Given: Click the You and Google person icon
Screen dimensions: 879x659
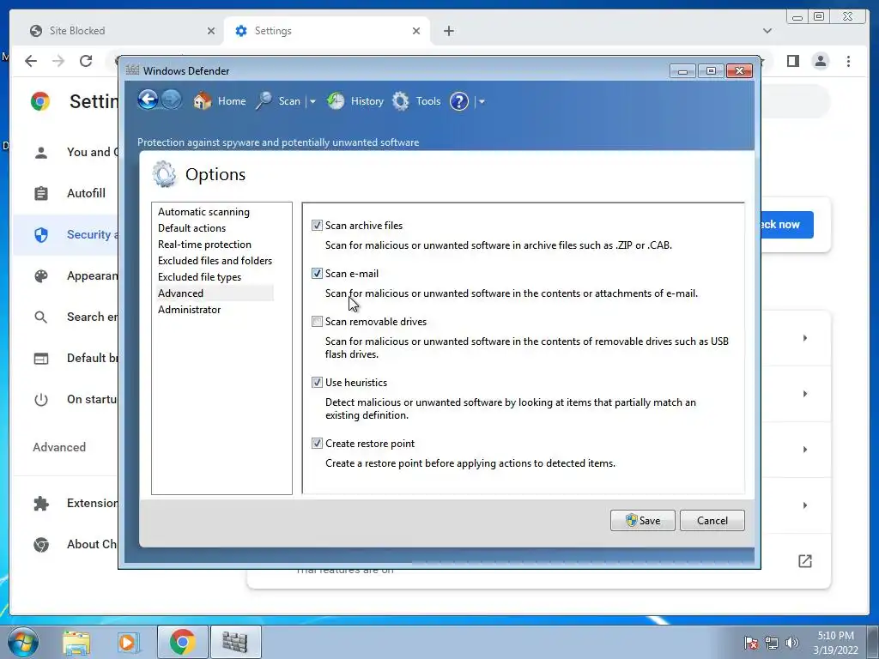Looking at the screenshot, I should coord(41,153).
